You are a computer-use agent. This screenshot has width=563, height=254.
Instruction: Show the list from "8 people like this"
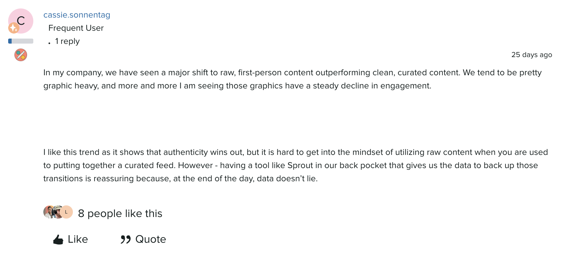(x=120, y=214)
